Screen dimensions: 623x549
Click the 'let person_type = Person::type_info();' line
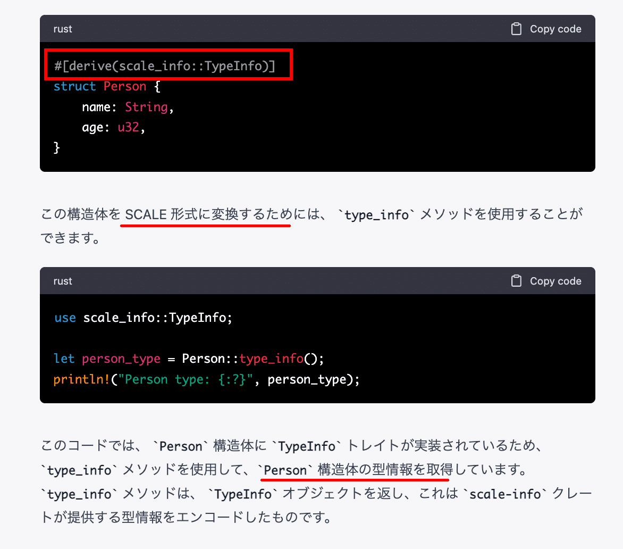[189, 359]
